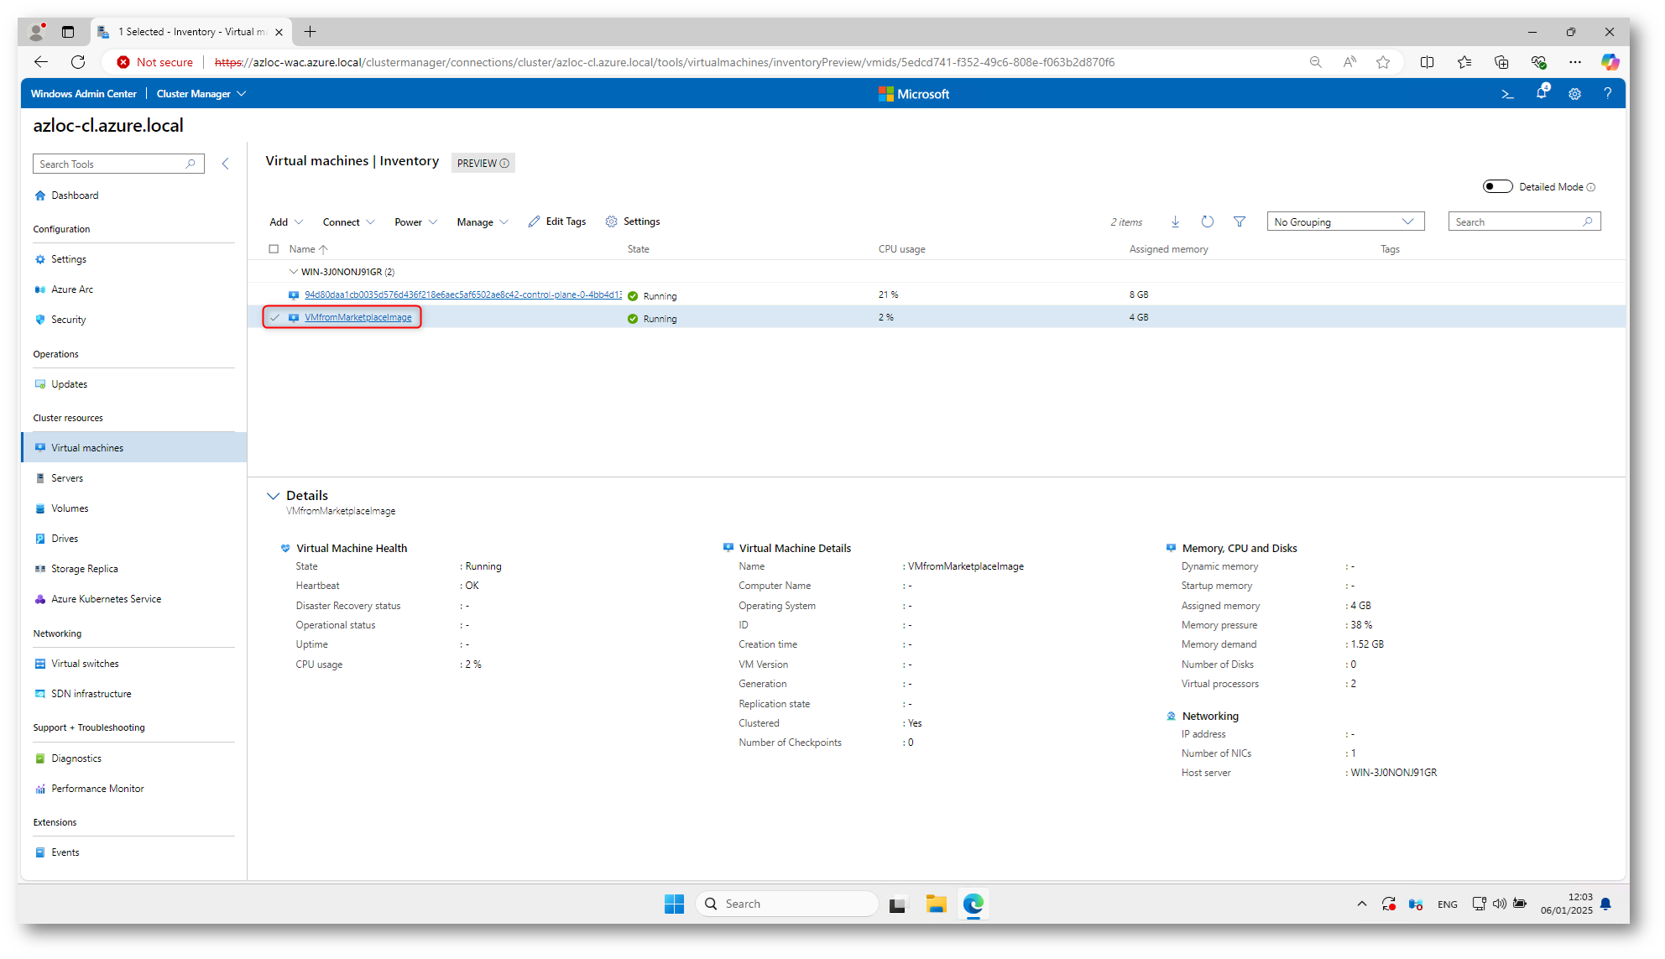Open Copilot icon in browser toolbar

(x=1610, y=62)
